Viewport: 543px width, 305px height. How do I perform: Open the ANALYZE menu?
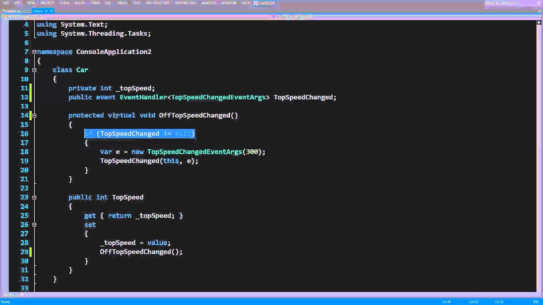pos(209,3)
